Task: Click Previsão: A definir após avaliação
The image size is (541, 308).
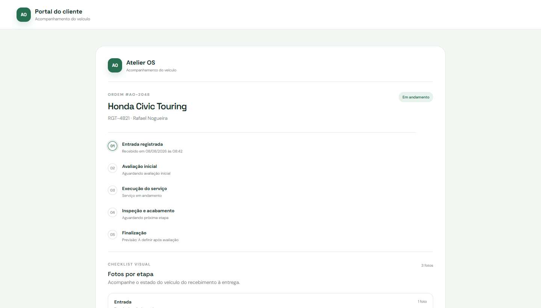Action: (150, 240)
